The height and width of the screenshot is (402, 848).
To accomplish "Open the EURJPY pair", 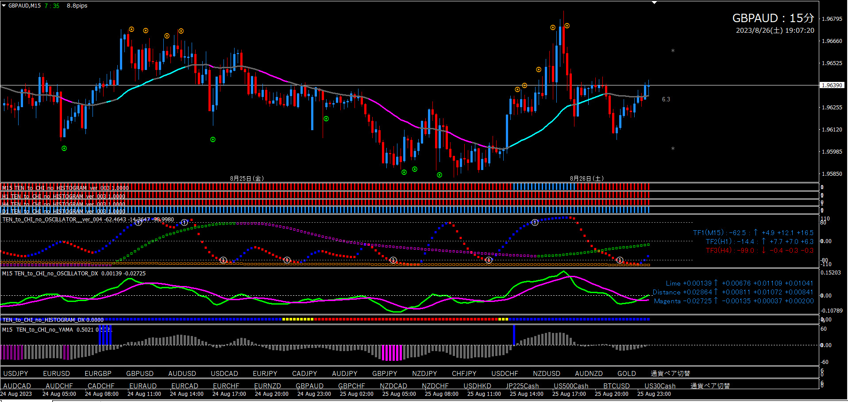I will 265,374.
